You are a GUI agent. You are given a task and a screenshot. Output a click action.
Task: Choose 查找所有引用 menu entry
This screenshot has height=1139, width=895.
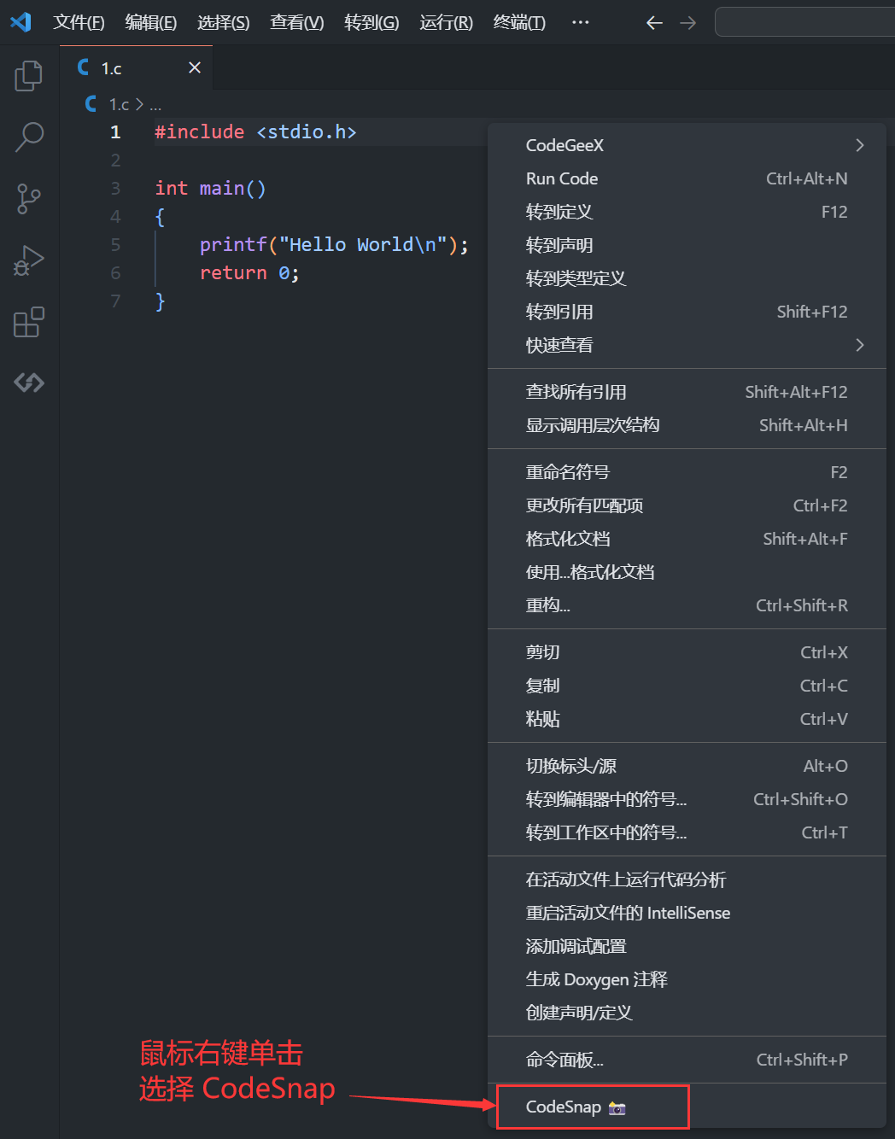[x=687, y=392]
